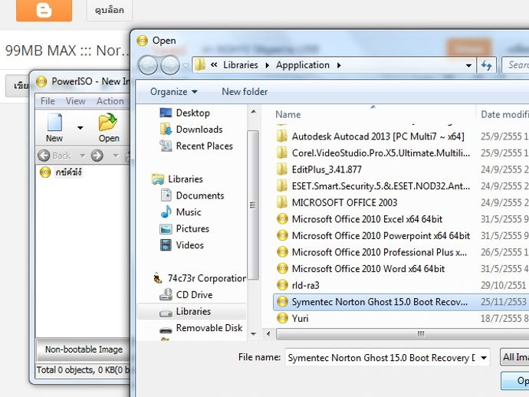Click the Non-bootable Image status button
Viewport: 529px width, 397px height.
[84, 349]
